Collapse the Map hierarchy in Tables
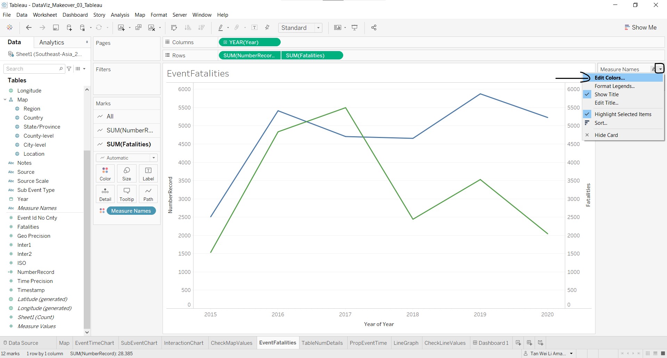This screenshot has height=358, width=667. pos(5,100)
